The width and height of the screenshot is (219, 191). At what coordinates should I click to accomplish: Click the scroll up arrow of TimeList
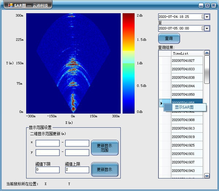click(x=207, y=53)
